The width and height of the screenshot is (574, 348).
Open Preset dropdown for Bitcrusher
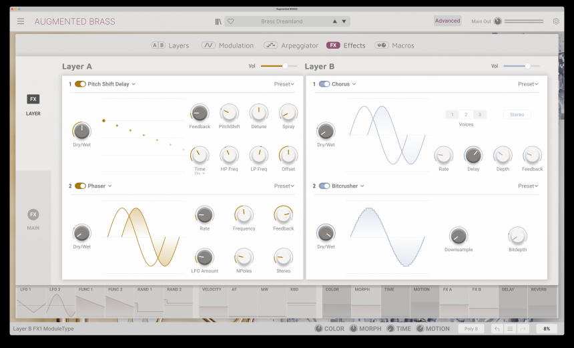pyautogui.click(x=528, y=186)
